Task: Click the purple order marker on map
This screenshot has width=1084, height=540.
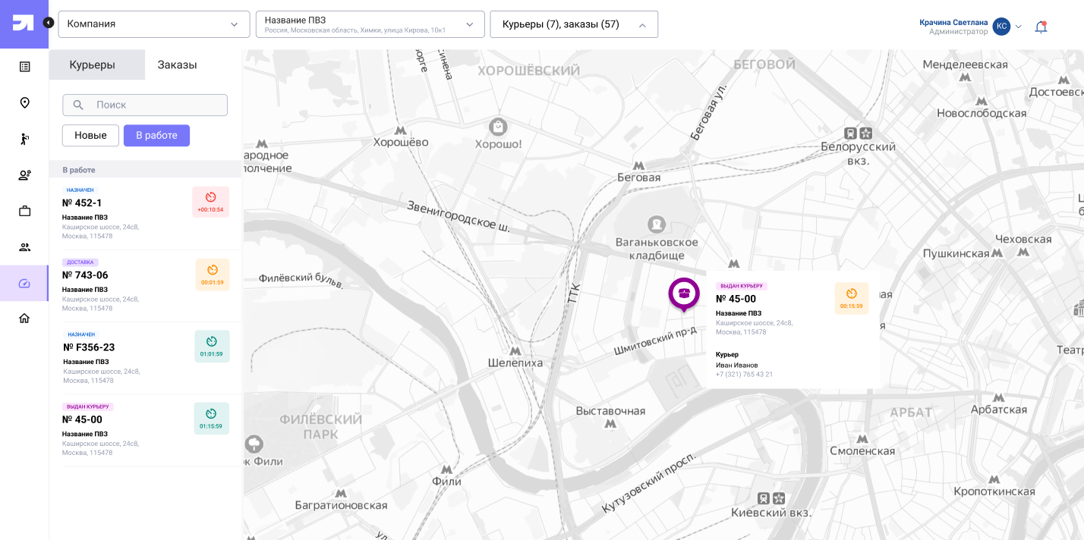Action: 684,294
